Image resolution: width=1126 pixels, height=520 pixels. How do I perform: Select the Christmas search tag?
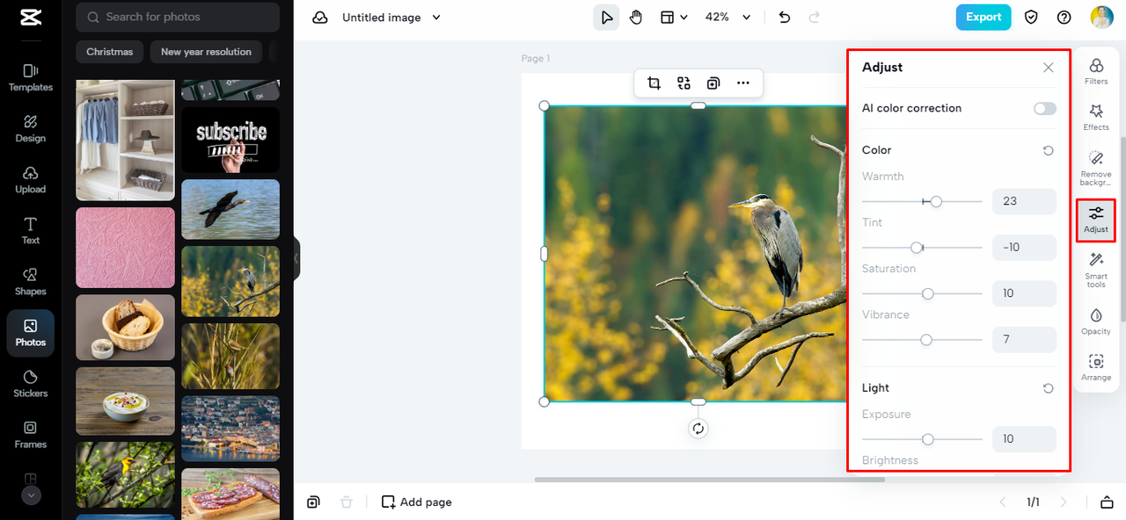point(110,52)
